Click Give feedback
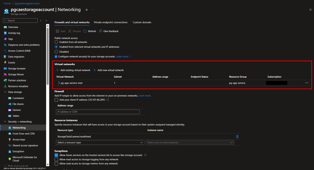Screen dimensions: 314x170 pos(109,31)
